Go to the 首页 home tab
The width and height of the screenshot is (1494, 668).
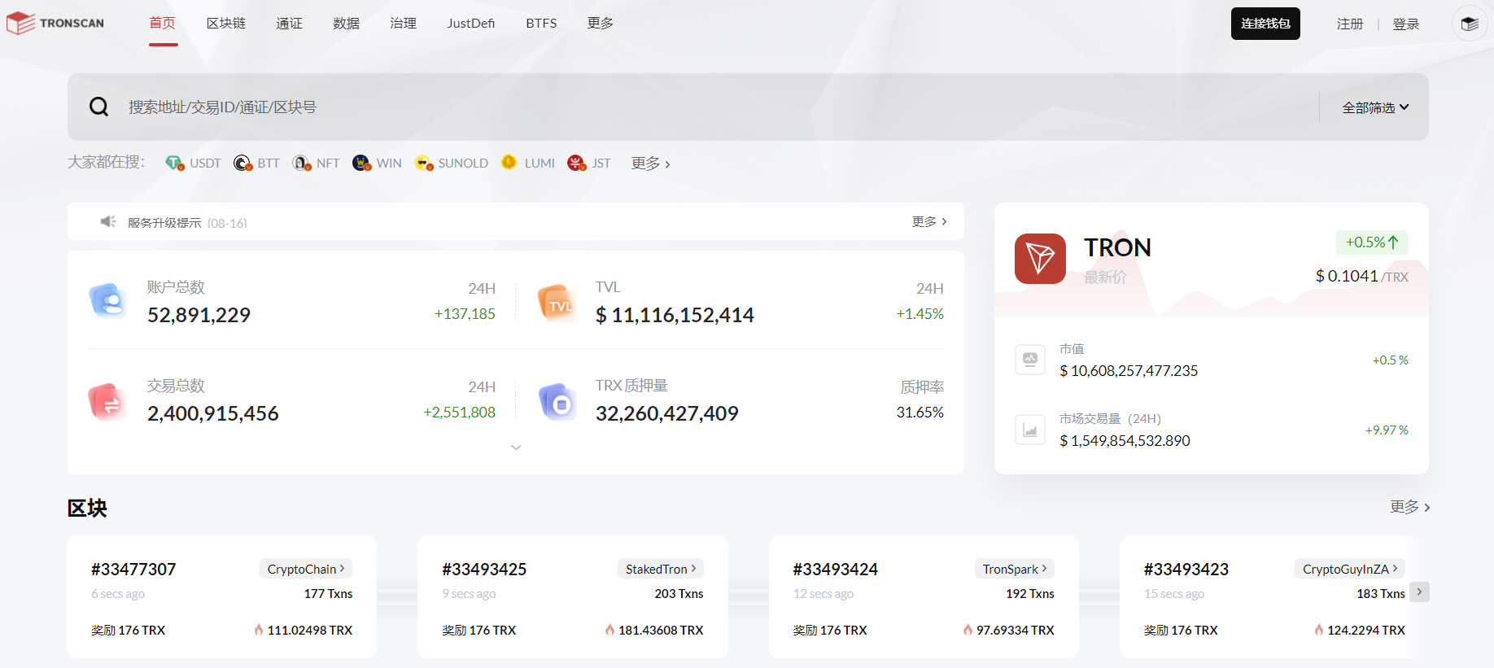[x=163, y=23]
